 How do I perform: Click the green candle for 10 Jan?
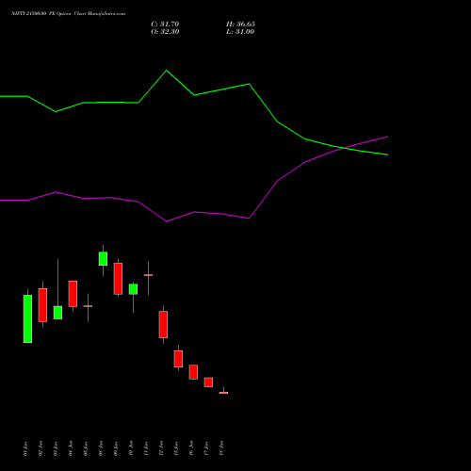click(133, 289)
